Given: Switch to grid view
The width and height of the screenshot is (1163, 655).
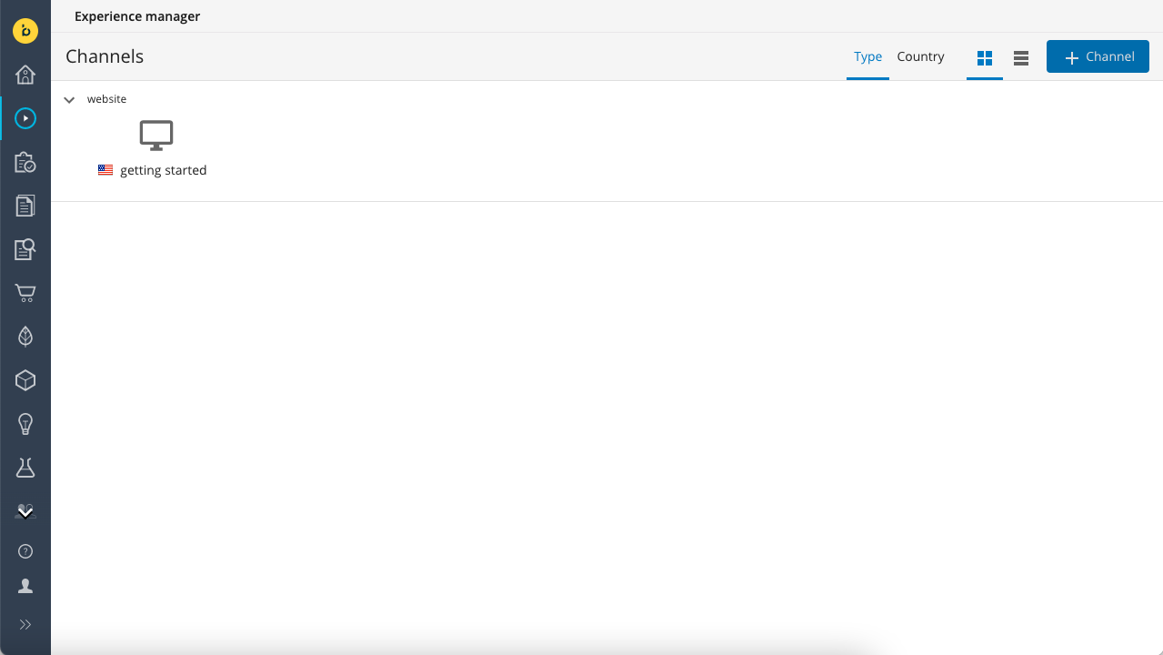Looking at the screenshot, I should click(985, 58).
